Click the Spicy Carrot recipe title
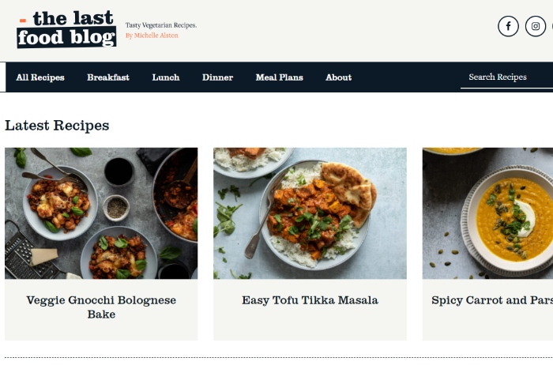The image size is (553, 369). click(491, 300)
